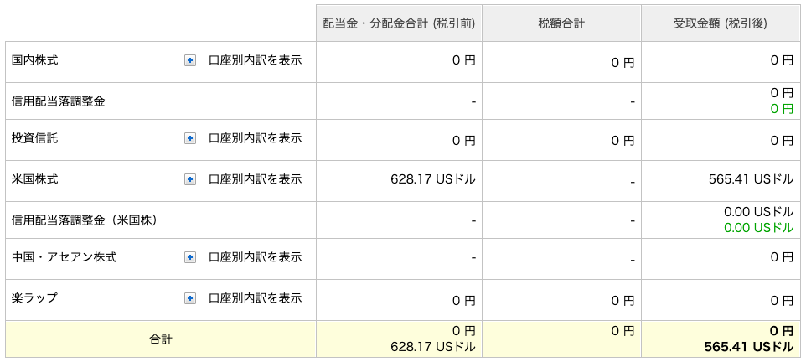Expand 国内株式 plus icon
The height and width of the screenshot is (362, 806).
coord(190,60)
